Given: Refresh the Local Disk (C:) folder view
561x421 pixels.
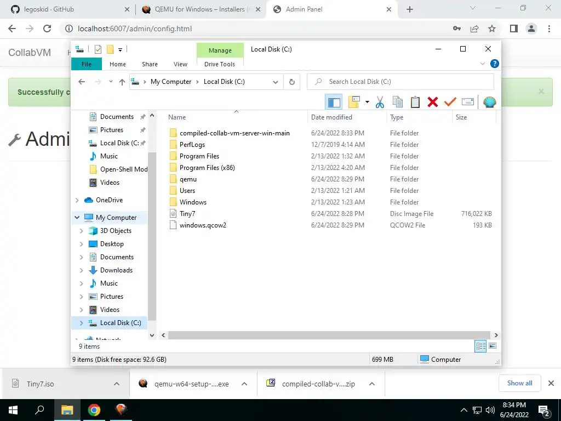Looking at the screenshot, I should [x=292, y=82].
